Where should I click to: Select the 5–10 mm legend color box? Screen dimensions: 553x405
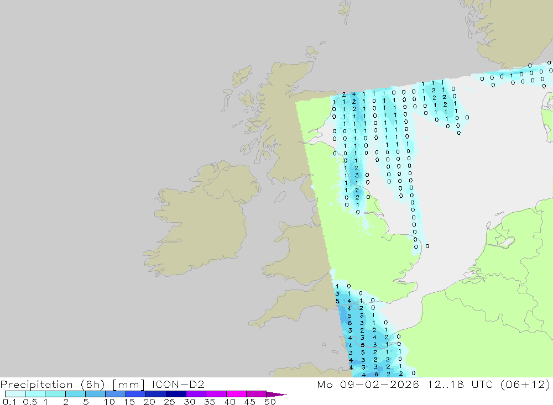pyautogui.click(x=96, y=394)
